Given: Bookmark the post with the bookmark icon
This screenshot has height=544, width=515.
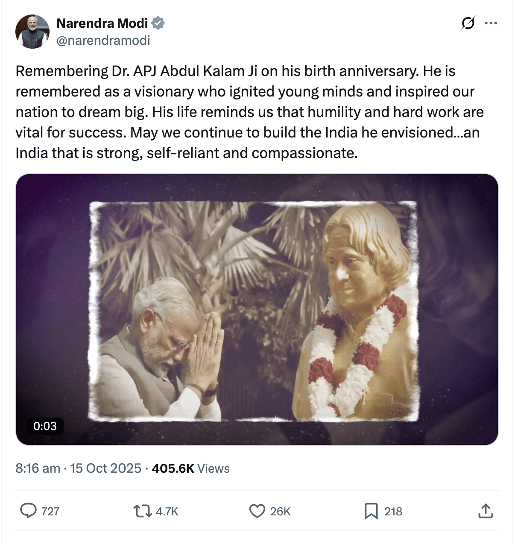Looking at the screenshot, I should pyautogui.click(x=371, y=511).
